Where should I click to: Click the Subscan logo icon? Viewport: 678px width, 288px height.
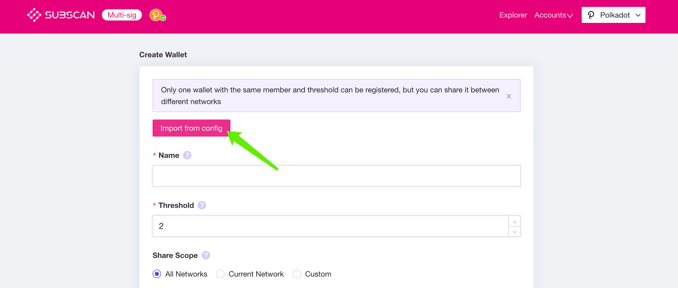tap(34, 15)
